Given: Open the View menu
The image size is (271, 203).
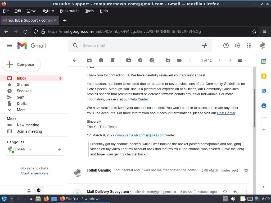Looking at the screenshot, I should (x=31, y=11).
